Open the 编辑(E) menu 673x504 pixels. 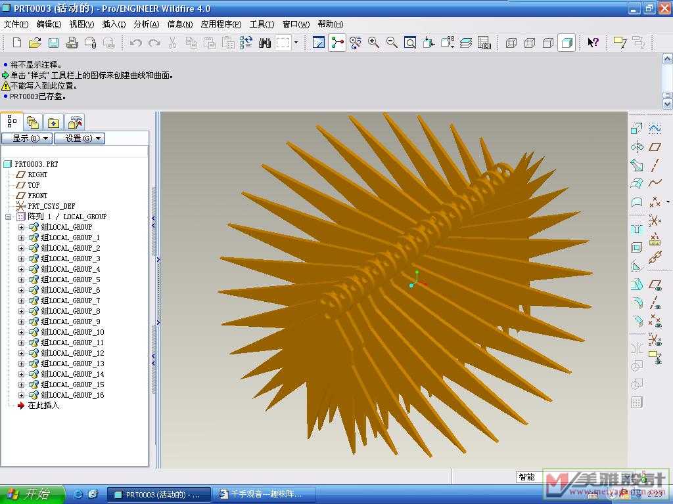pyautogui.click(x=49, y=24)
